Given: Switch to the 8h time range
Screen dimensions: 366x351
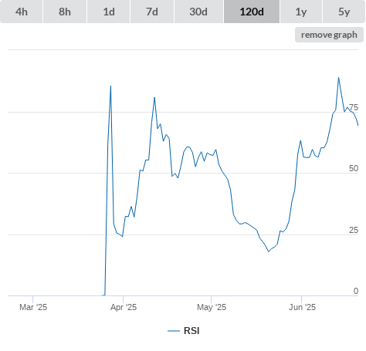Looking at the screenshot, I should coord(65,12).
